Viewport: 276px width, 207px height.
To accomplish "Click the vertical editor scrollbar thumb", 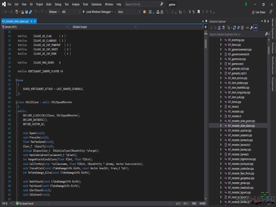I will [206, 44].
